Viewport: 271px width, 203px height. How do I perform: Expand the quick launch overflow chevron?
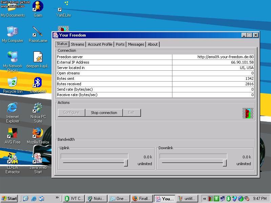click(57, 197)
